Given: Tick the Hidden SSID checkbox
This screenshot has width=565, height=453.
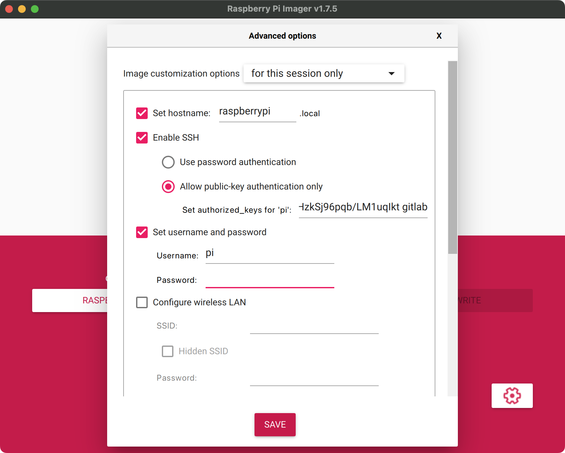Looking at the screenshot, I should (168, 351).
